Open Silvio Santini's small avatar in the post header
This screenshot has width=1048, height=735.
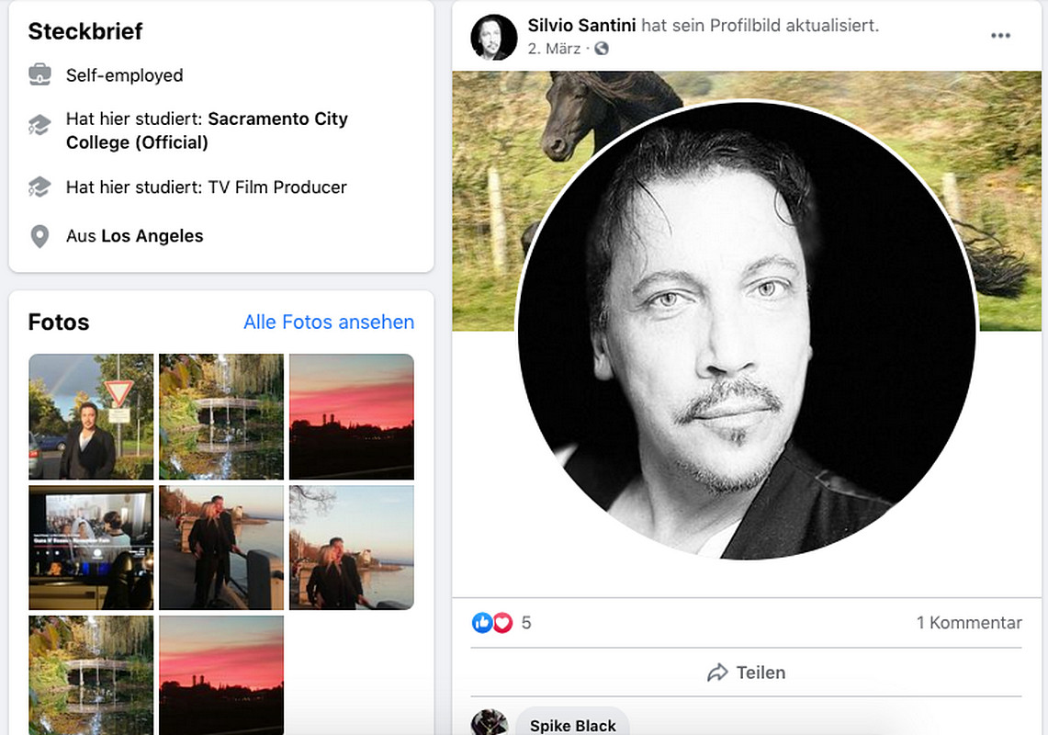(494, 38)
